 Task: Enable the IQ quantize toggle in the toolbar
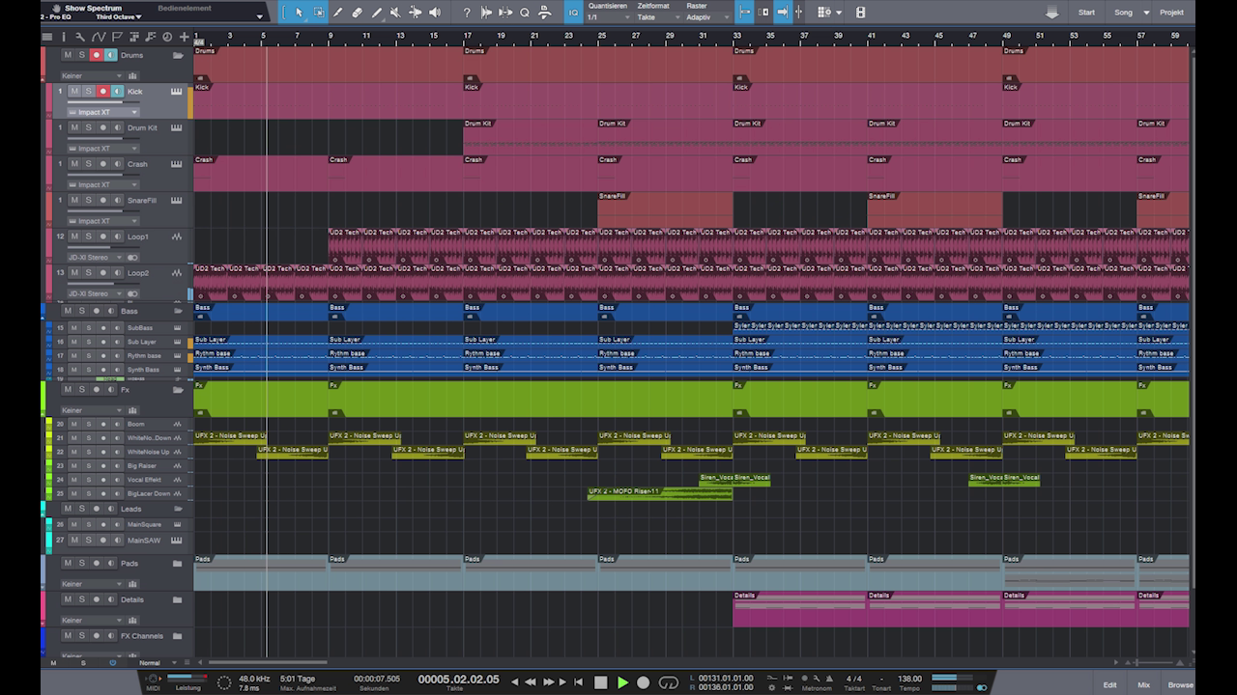[573, 13]
